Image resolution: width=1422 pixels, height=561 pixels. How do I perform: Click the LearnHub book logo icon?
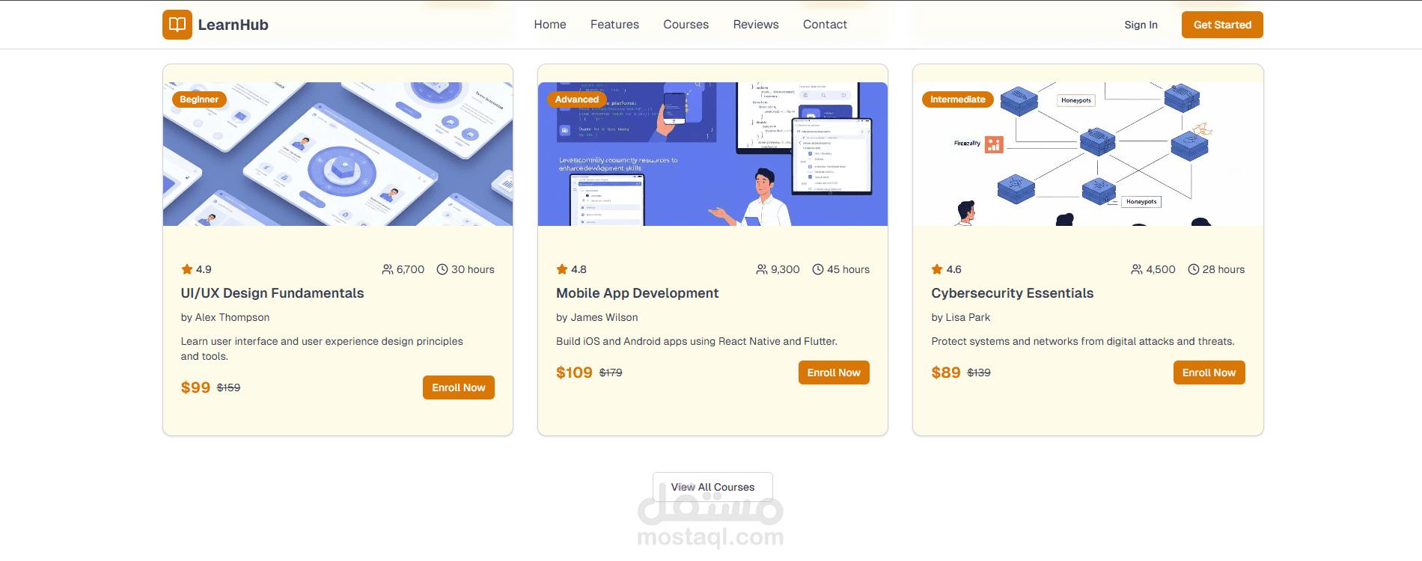coord(177,25)
